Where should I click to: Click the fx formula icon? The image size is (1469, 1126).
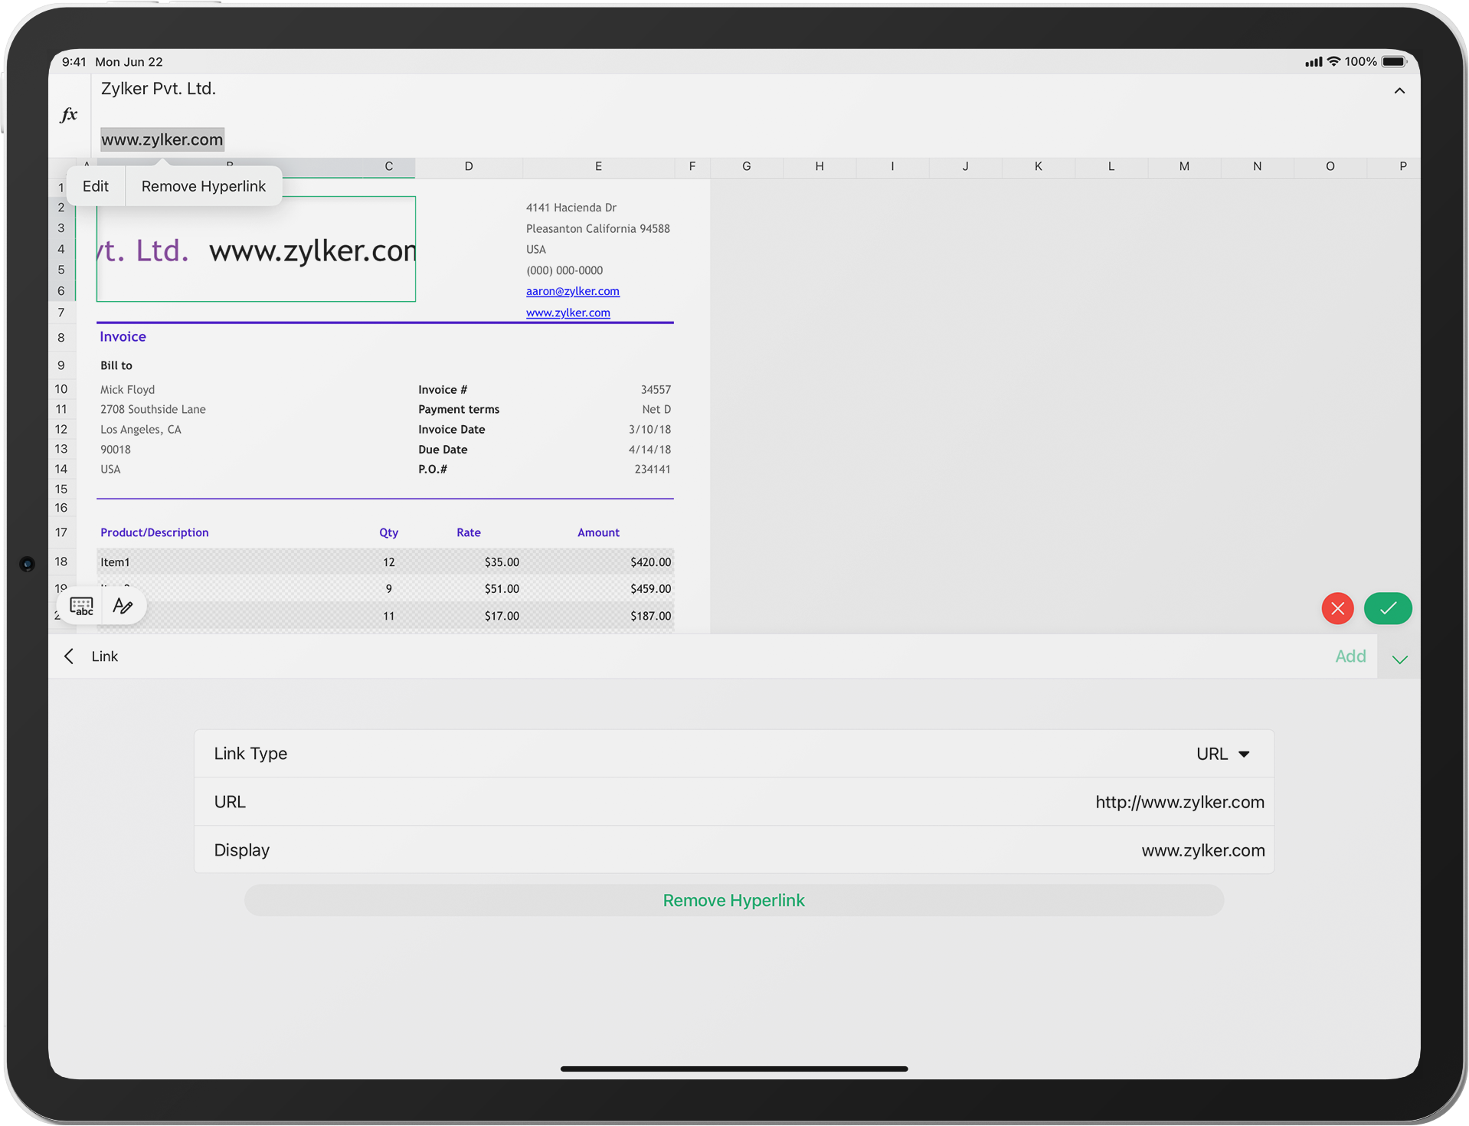pos(69,115)
